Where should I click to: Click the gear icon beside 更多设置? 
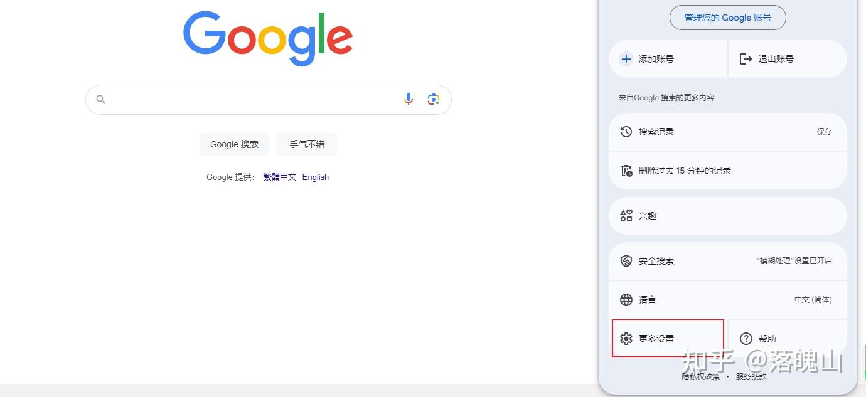click(x=626, y=339)
